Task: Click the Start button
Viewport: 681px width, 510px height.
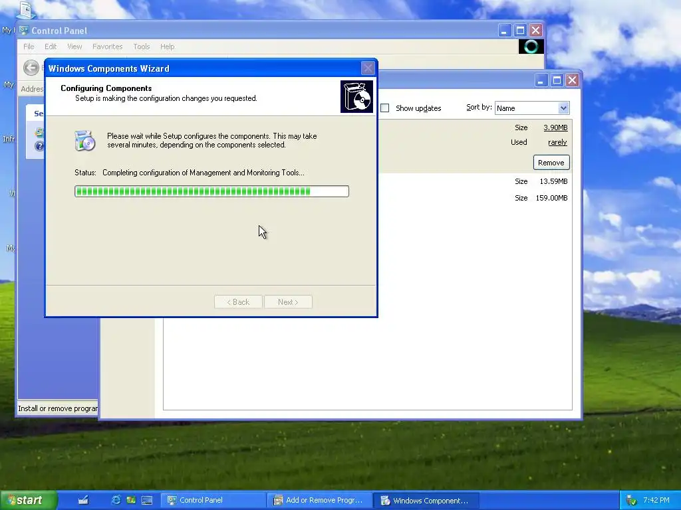Action: click(x=29, y=500)
